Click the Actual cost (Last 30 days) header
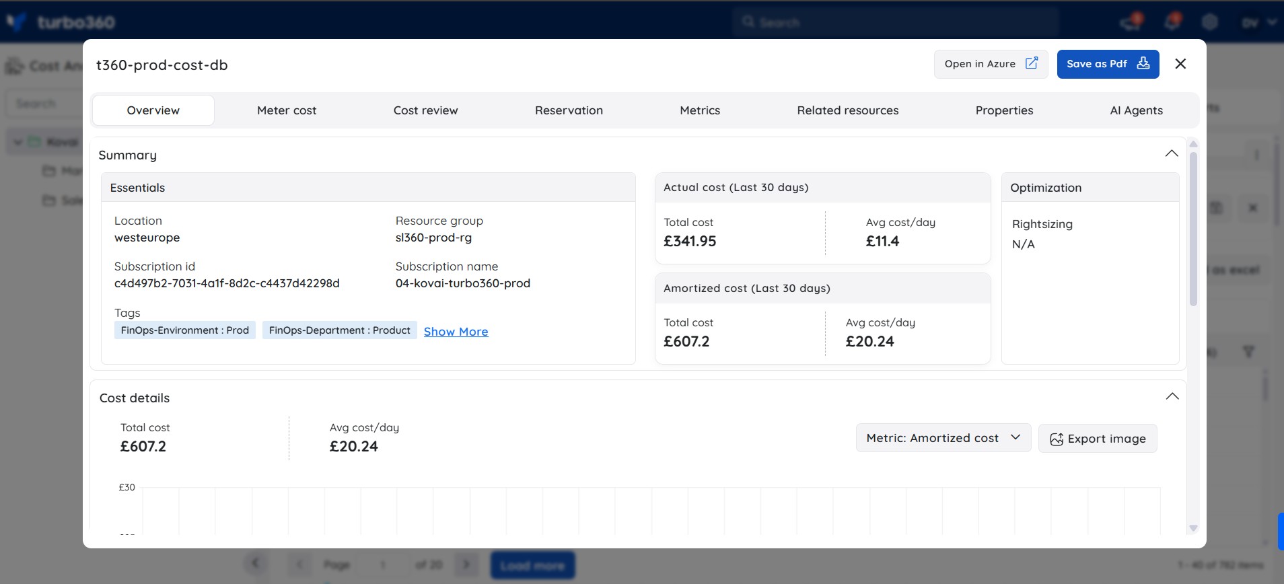Viewport: 1284px width, 584px height. click(822, 188)
